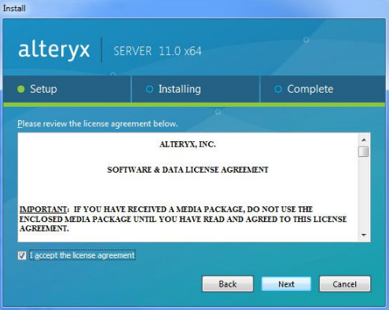Click the Installing step circle indicator
Viewport: 389px width, 310px height.
click(149, 89)
